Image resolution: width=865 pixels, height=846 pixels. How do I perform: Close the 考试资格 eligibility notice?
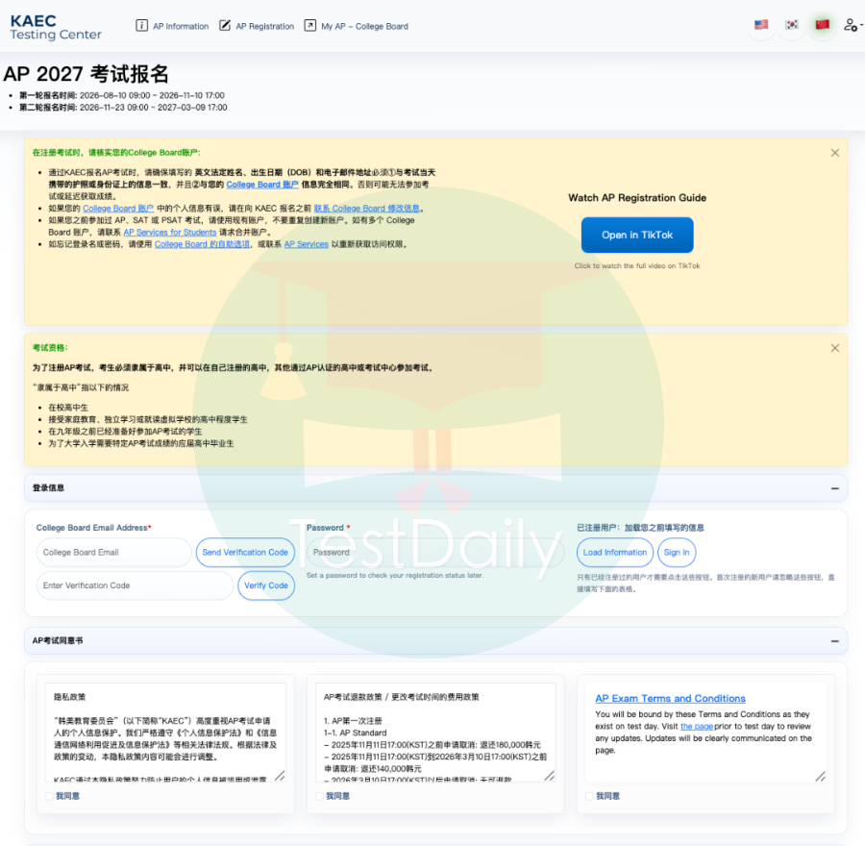(x=834, y=348)
